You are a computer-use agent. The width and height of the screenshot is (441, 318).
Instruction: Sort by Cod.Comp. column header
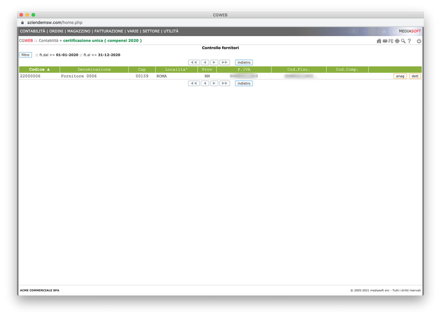pos(348,69)
